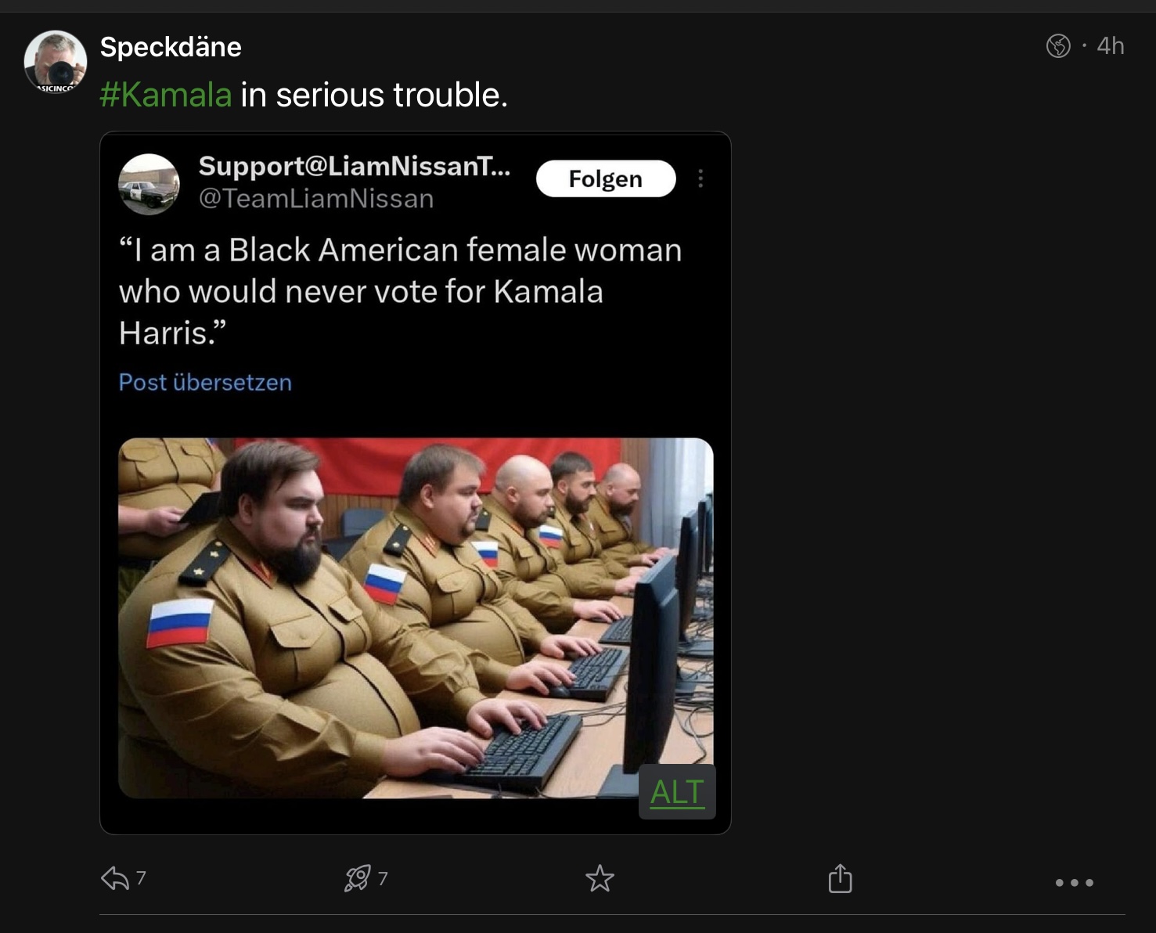Click the Post übersetzen link
Viewport: 1156px width, 933px height.
tap(205, 382)
